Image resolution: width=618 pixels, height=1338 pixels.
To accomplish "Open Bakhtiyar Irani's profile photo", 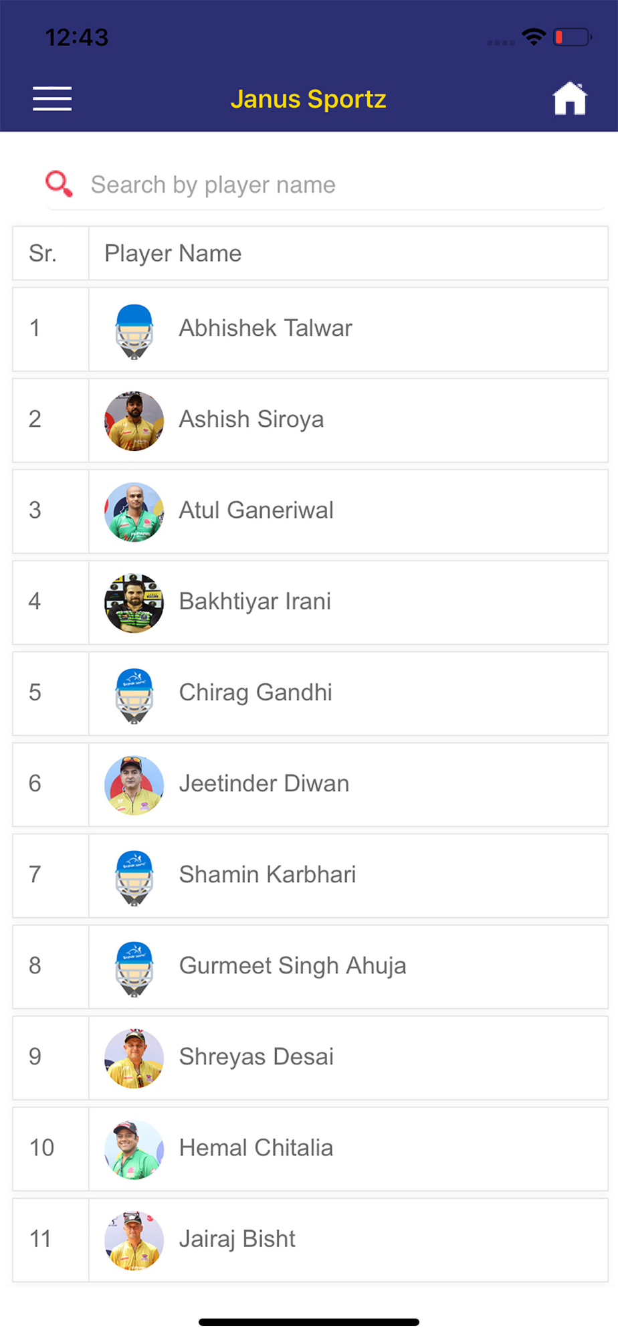I will tap(134, 603).
